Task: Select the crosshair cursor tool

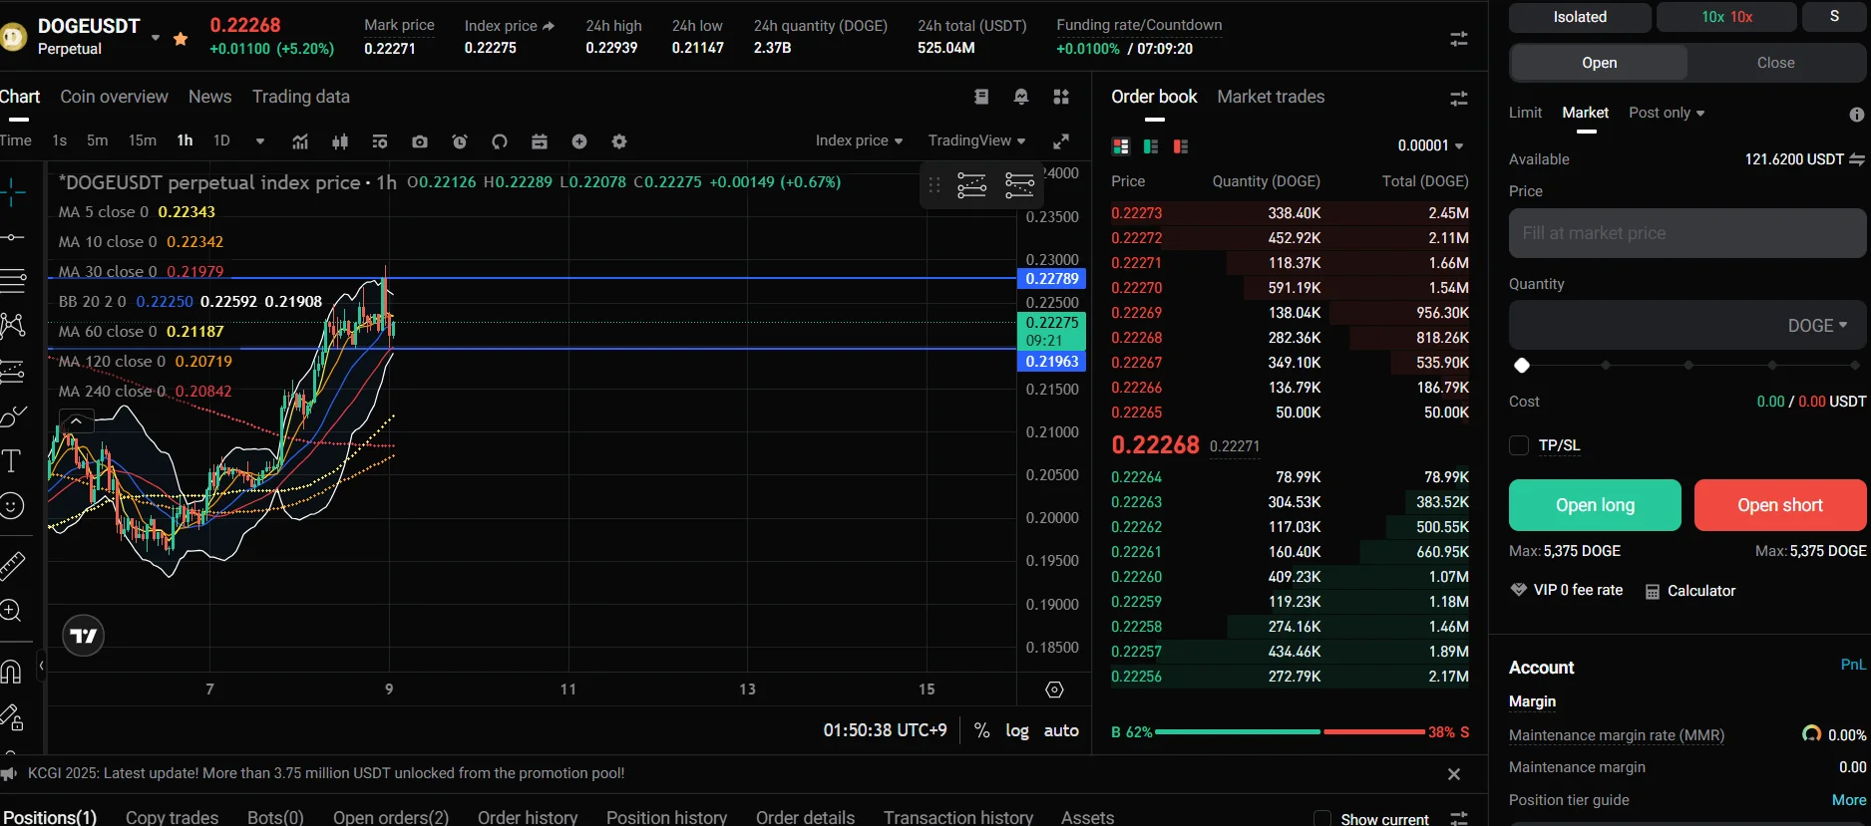Action: [13, 192]
